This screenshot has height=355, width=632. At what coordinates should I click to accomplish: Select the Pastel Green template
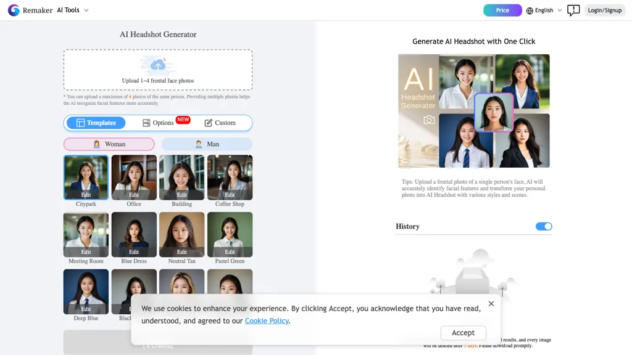coord(230,234)
